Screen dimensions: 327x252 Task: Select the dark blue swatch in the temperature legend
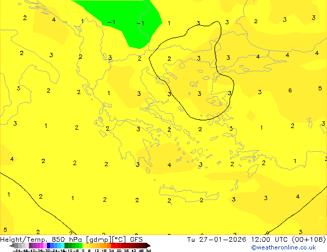click(48, 246)
